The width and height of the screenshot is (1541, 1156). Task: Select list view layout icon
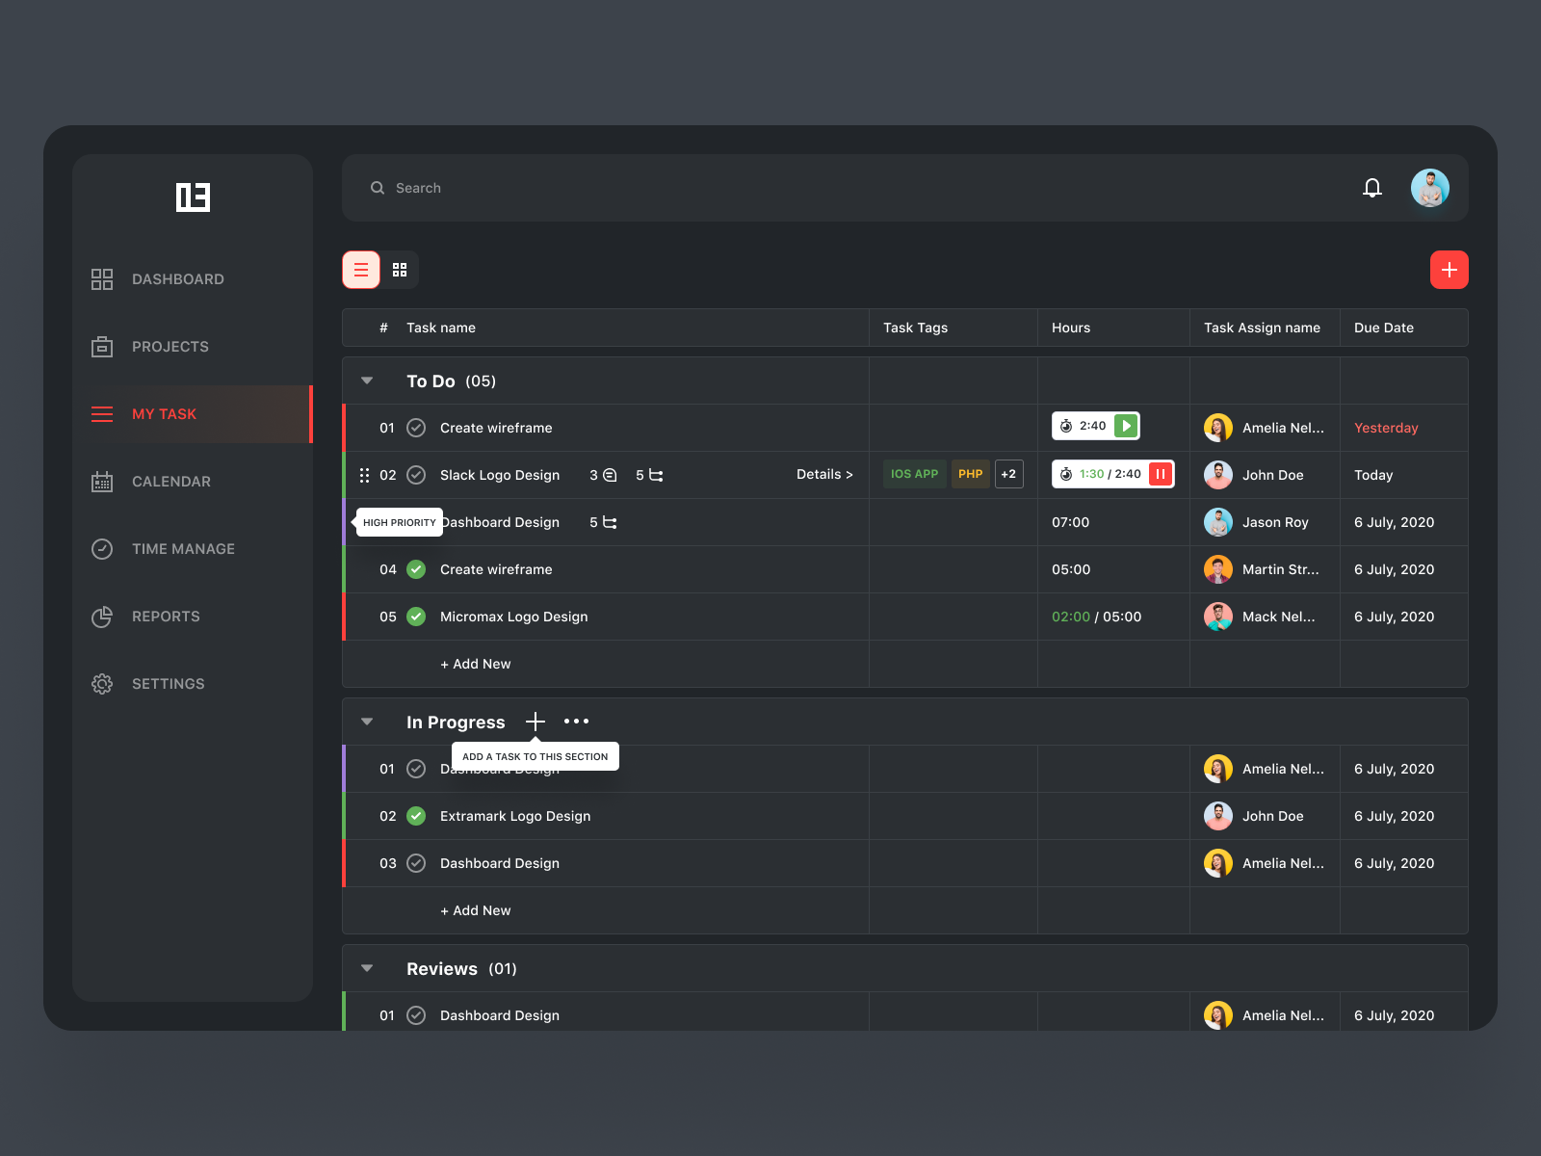(361, 270)
